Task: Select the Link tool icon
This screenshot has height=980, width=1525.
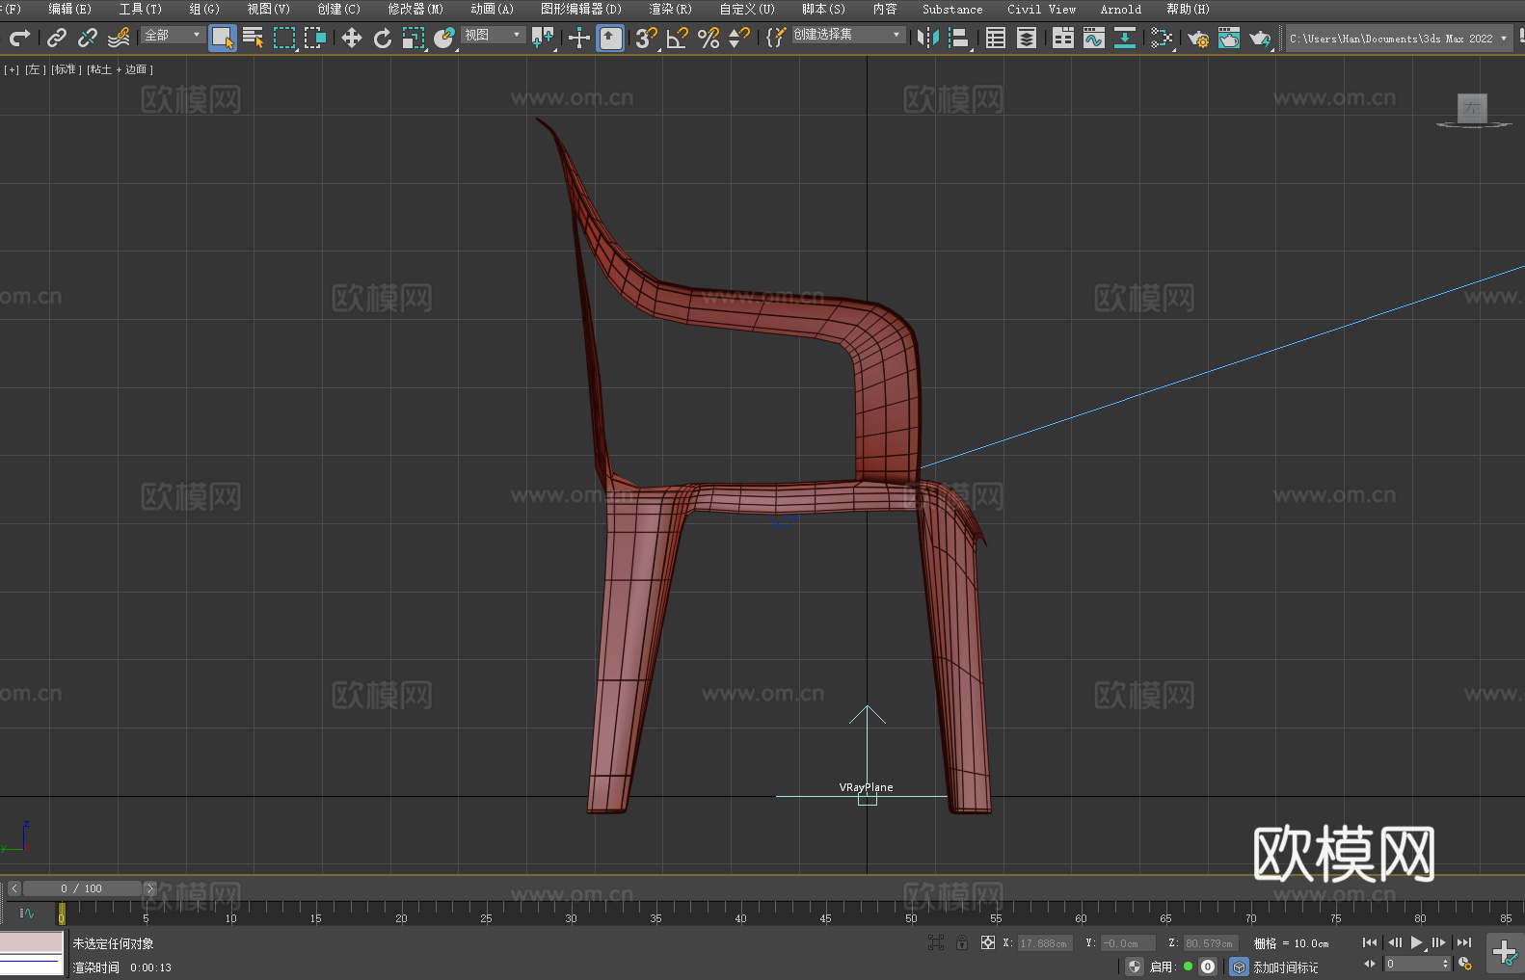Action: coord(57,38)
